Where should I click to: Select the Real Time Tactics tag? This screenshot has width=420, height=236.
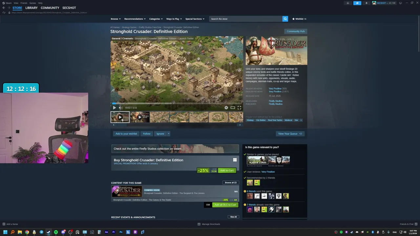(275, 120)
